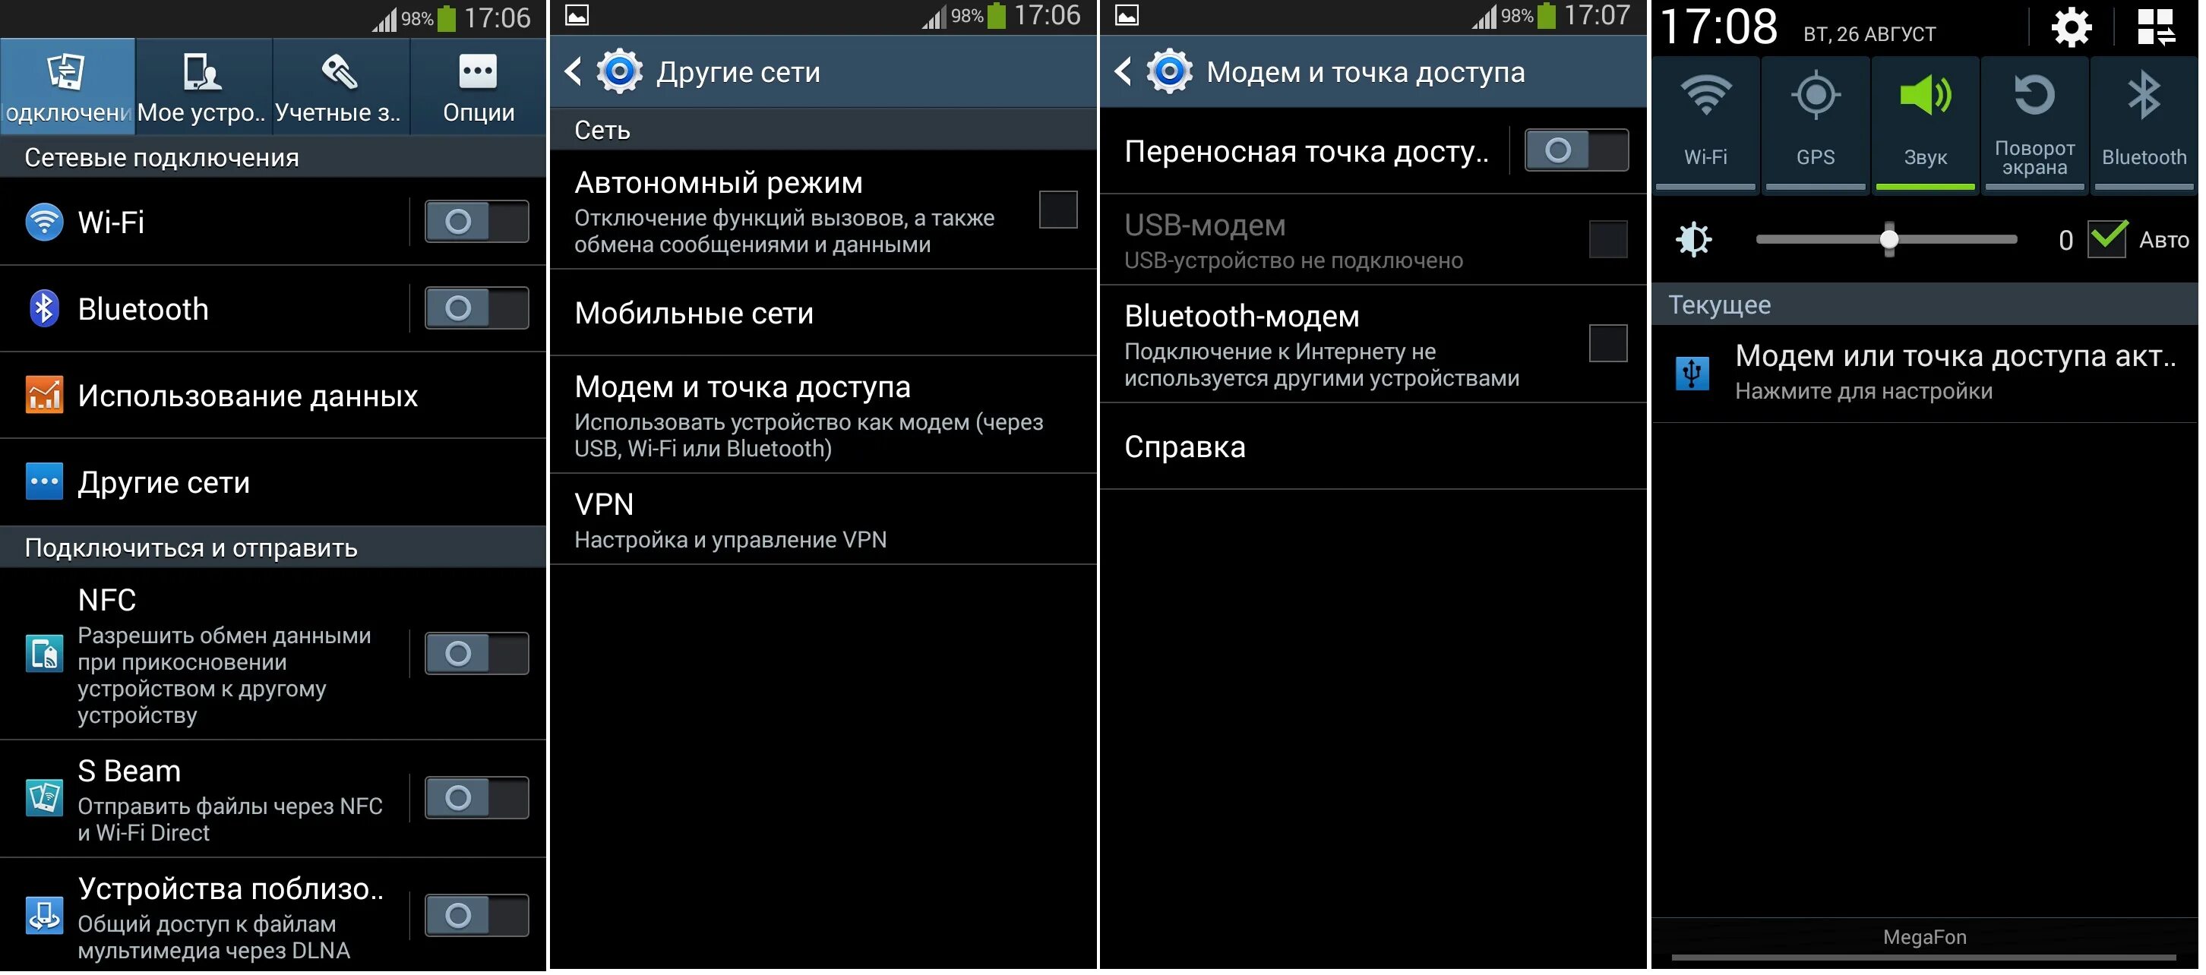The image size is (2206, 975).
Task: Drag the brightness slider to adjust
Action: click(x=1885, y=238)
